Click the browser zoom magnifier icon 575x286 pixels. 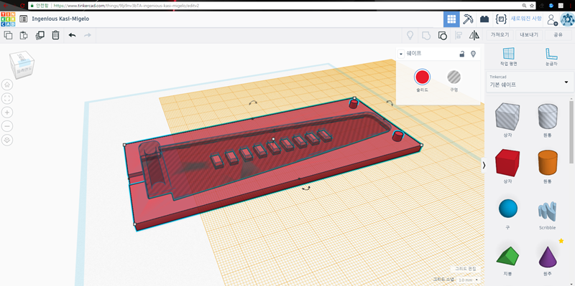coord(525,6)
